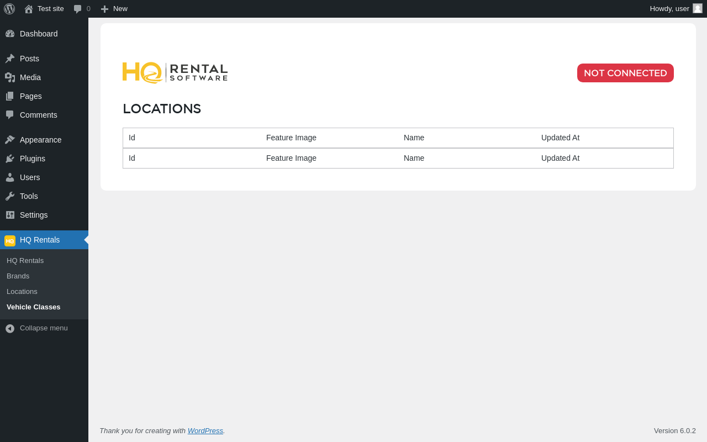The image size is (707, 442).
Task: Click the yellow HQ Rentals menu icon
Action: tap(10, 240)
